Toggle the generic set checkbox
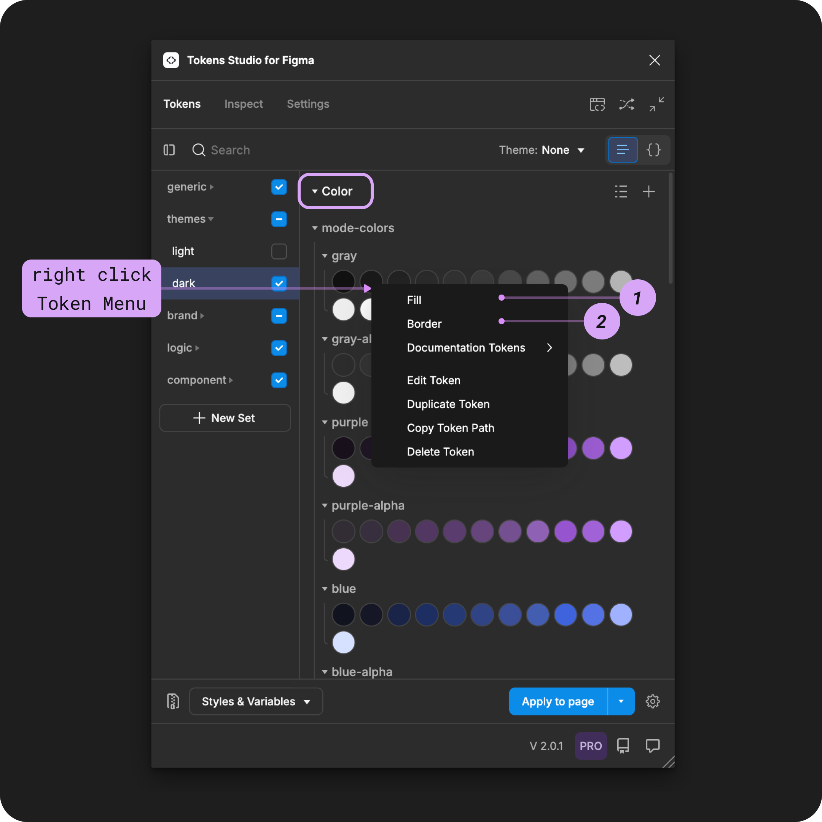822x822 pixels. point(279,187)
